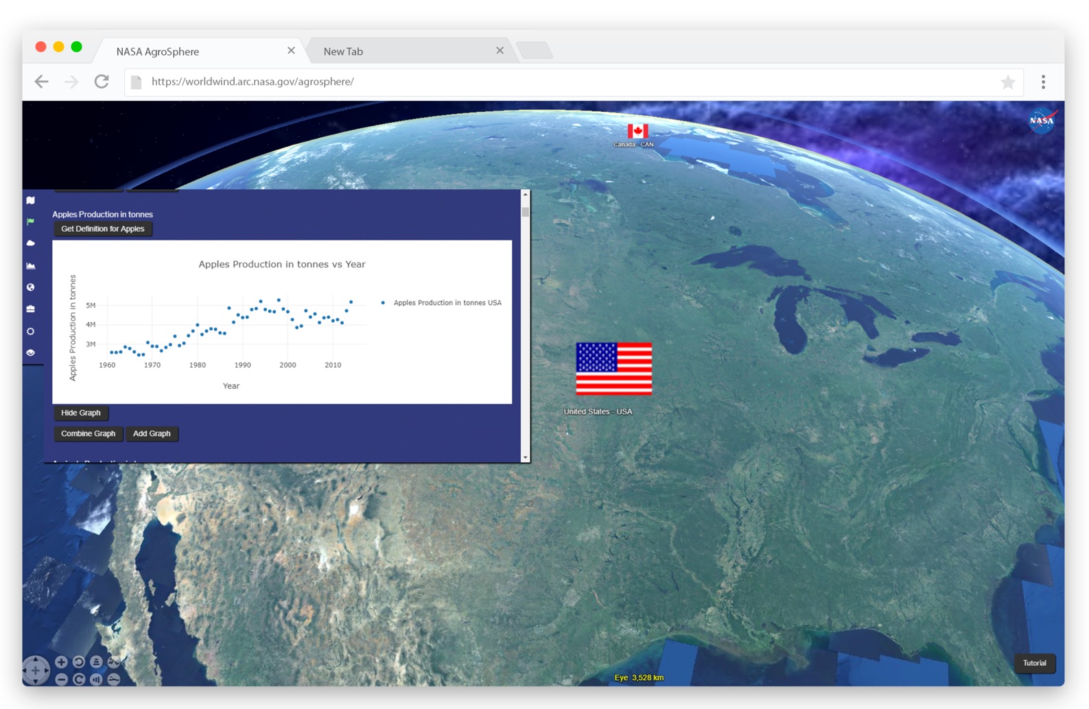Viewport: 1089px width, 709px height.
Task: Reload the AgroSphere page
Action: pos(102,81)
